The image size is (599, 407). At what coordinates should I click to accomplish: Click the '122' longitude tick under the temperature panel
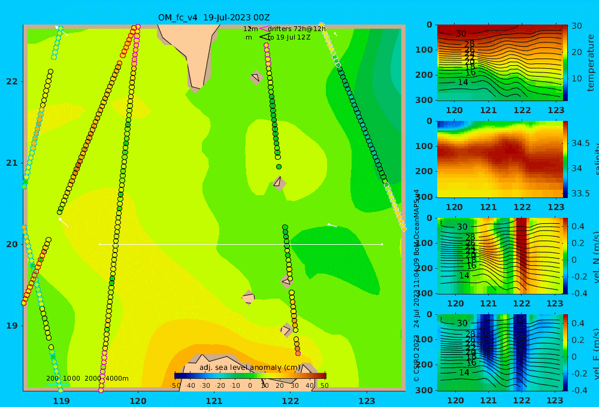tap(522, 110)
